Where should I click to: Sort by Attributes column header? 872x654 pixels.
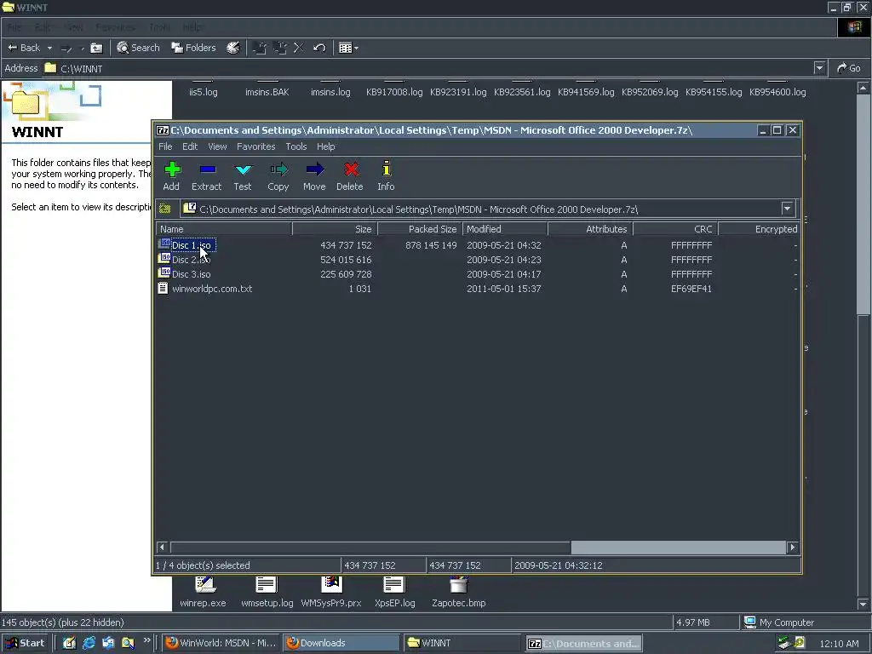click(590, 229)
